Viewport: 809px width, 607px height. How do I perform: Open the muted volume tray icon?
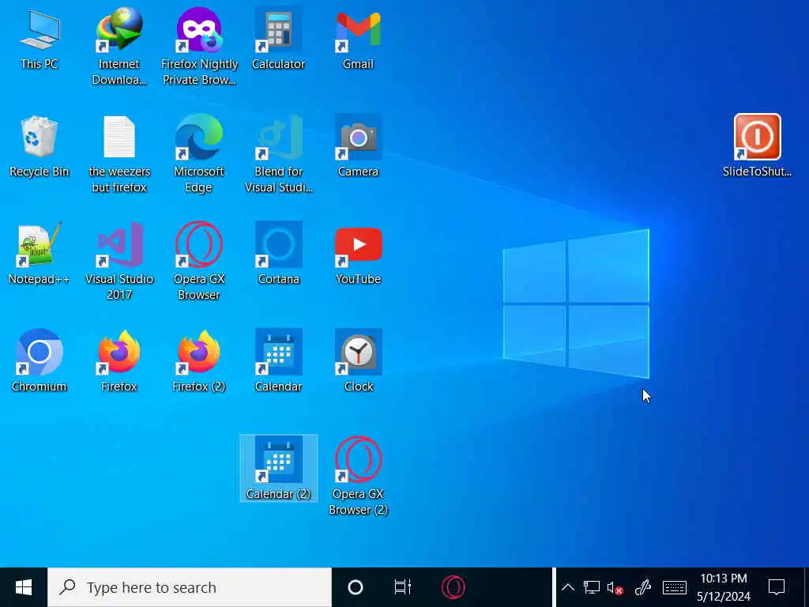point(615,587)
